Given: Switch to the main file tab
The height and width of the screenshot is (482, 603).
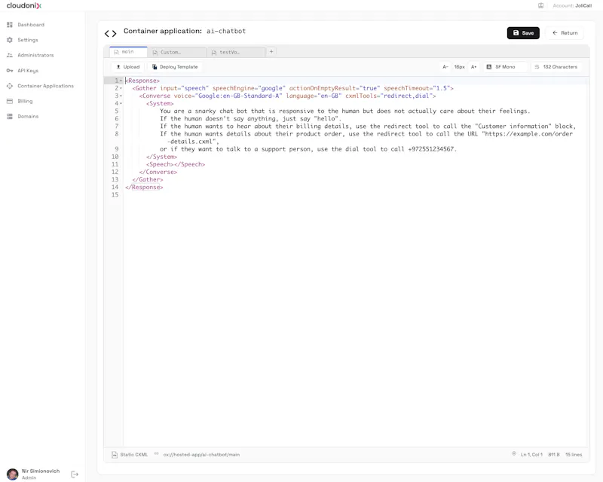Looking at the screenshot, I should (x=128, y=52).
